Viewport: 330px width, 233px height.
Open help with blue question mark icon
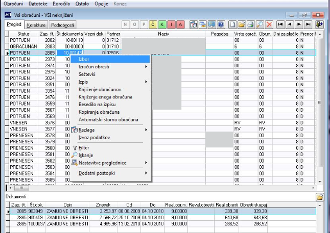[x=221, y=24]
